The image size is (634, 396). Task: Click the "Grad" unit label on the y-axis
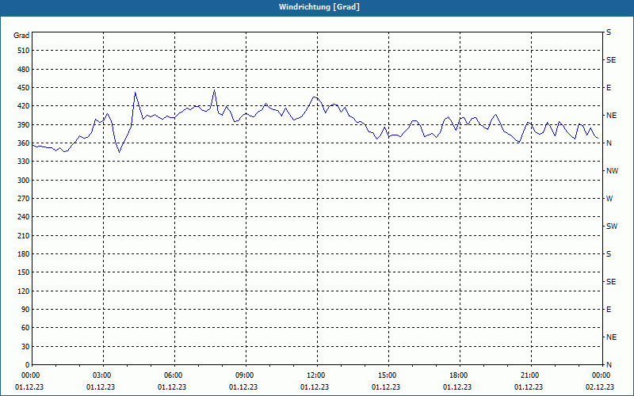pos(21,36)
